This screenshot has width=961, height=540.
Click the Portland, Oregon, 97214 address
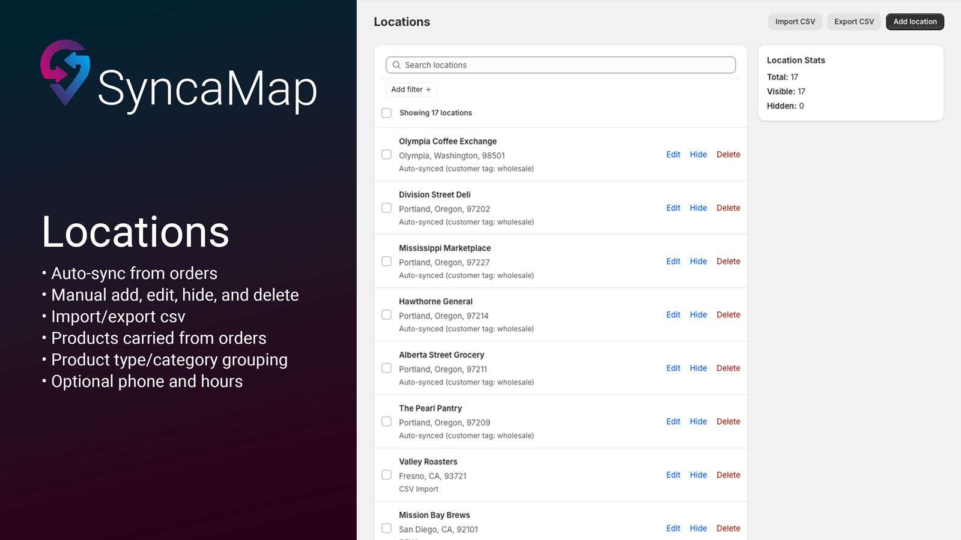point(444,316)
